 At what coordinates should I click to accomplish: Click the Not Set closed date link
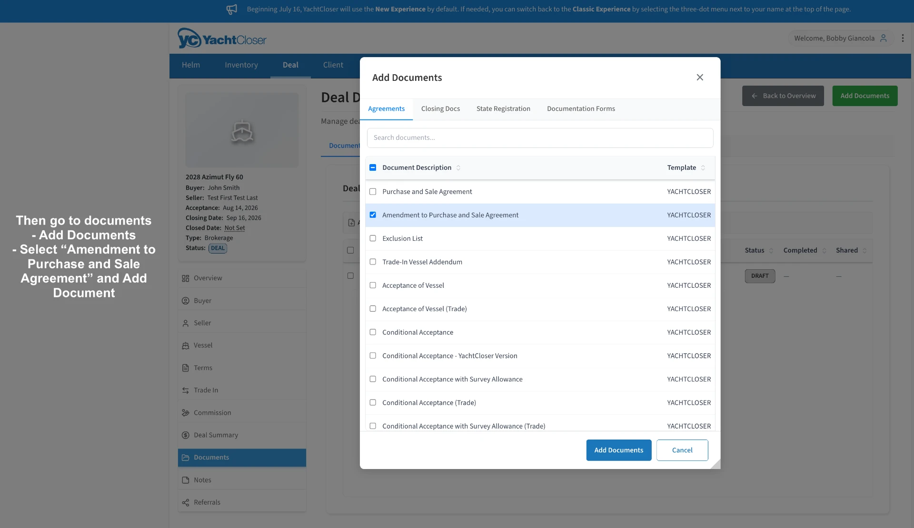click(x=235, y=228)
